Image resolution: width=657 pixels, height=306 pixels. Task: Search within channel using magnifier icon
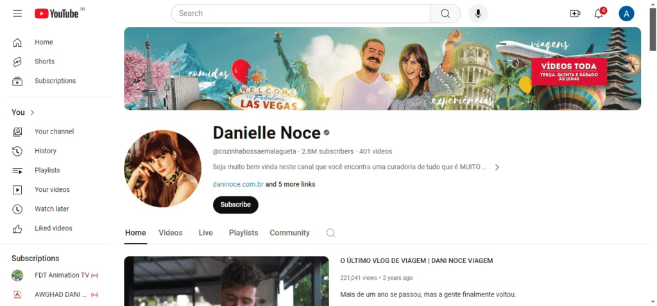point(330,233)
